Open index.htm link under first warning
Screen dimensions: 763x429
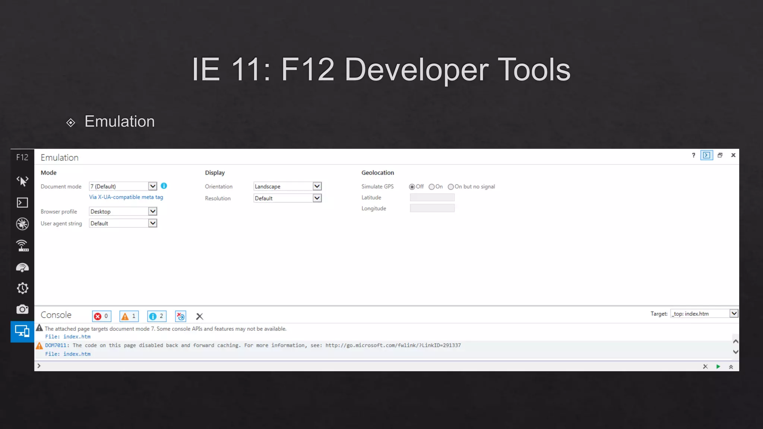77,337
